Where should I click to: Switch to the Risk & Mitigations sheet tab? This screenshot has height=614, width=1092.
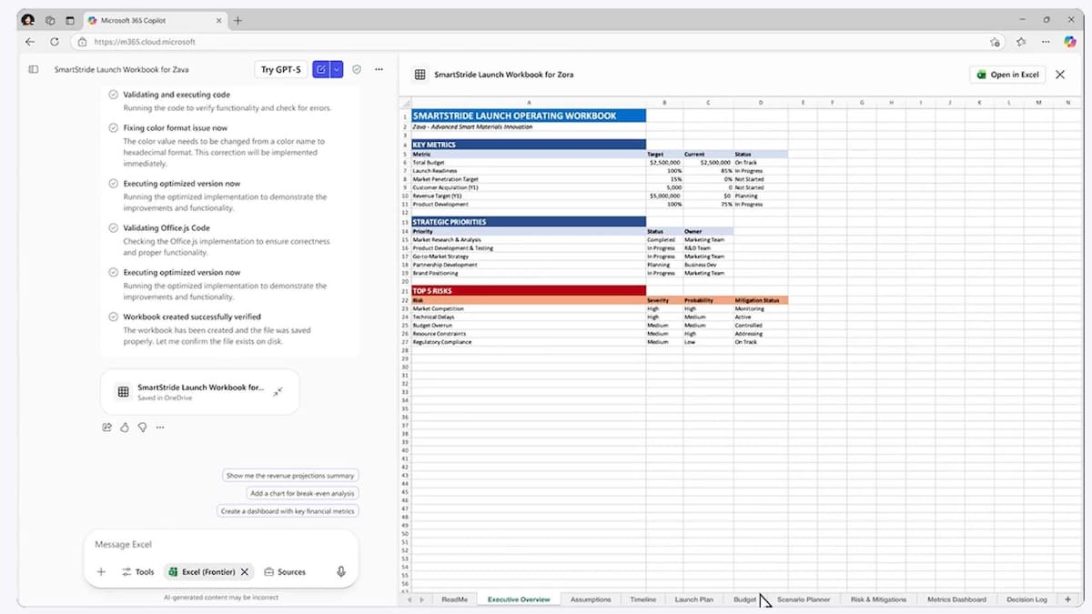click(x=878, y=599)
